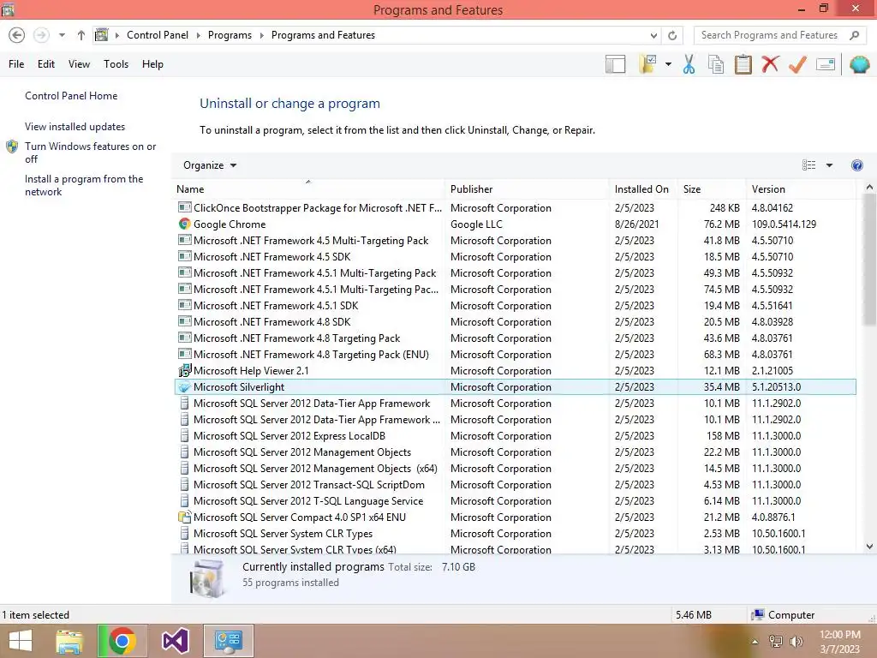Expand the chevron after Programs breadcrumb
Image resolution: width=877 pixels, height=658 pixels.
point(261,35)
